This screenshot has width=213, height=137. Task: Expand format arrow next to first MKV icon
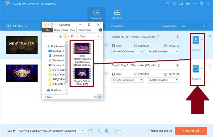pyautogui.click(x=202, y=40)
